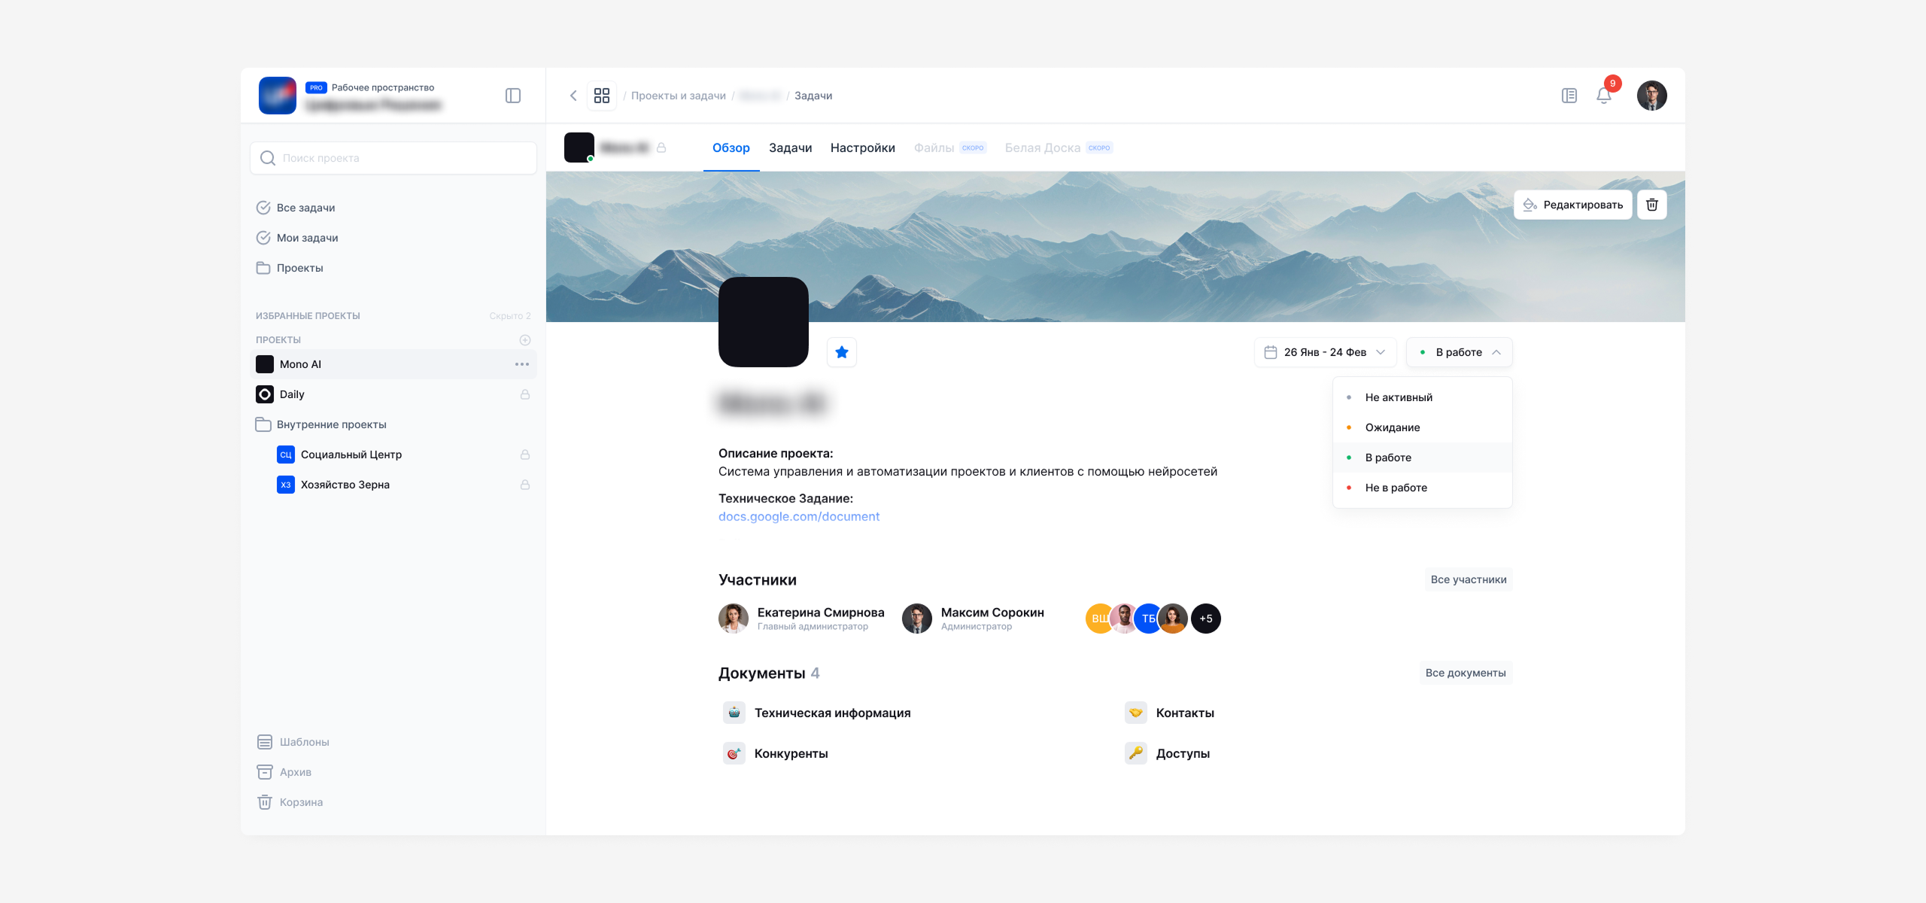
Task: Select the "Не активный" status option
Action: pyautogui.click(x=1399, y=397)
